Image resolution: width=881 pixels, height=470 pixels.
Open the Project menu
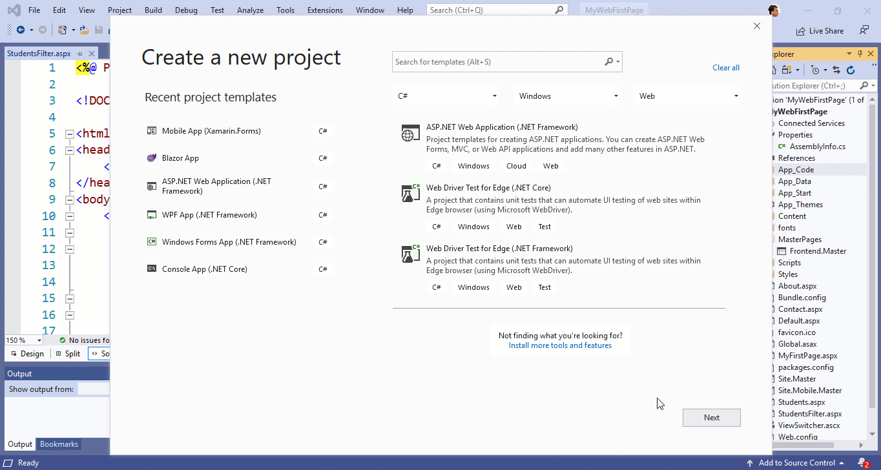[x=119, y=10]
